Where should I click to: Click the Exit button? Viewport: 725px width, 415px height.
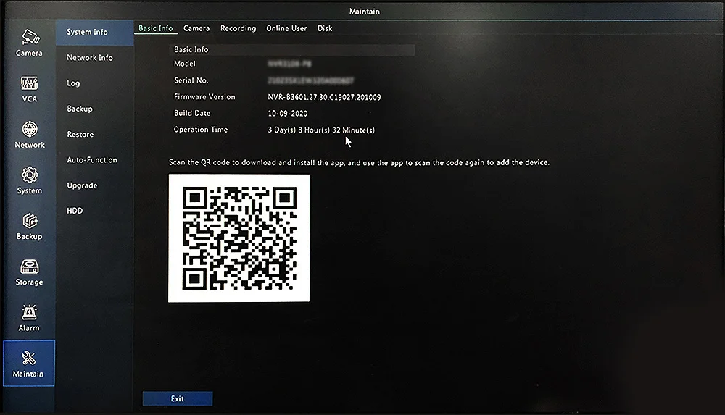(178, 398)
